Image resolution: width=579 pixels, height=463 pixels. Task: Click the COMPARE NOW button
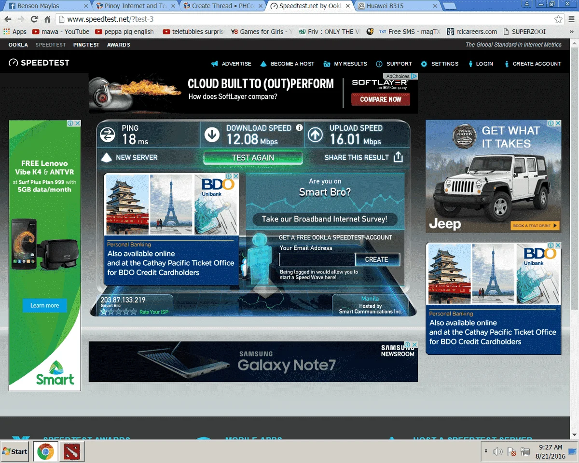pos(380,99)
